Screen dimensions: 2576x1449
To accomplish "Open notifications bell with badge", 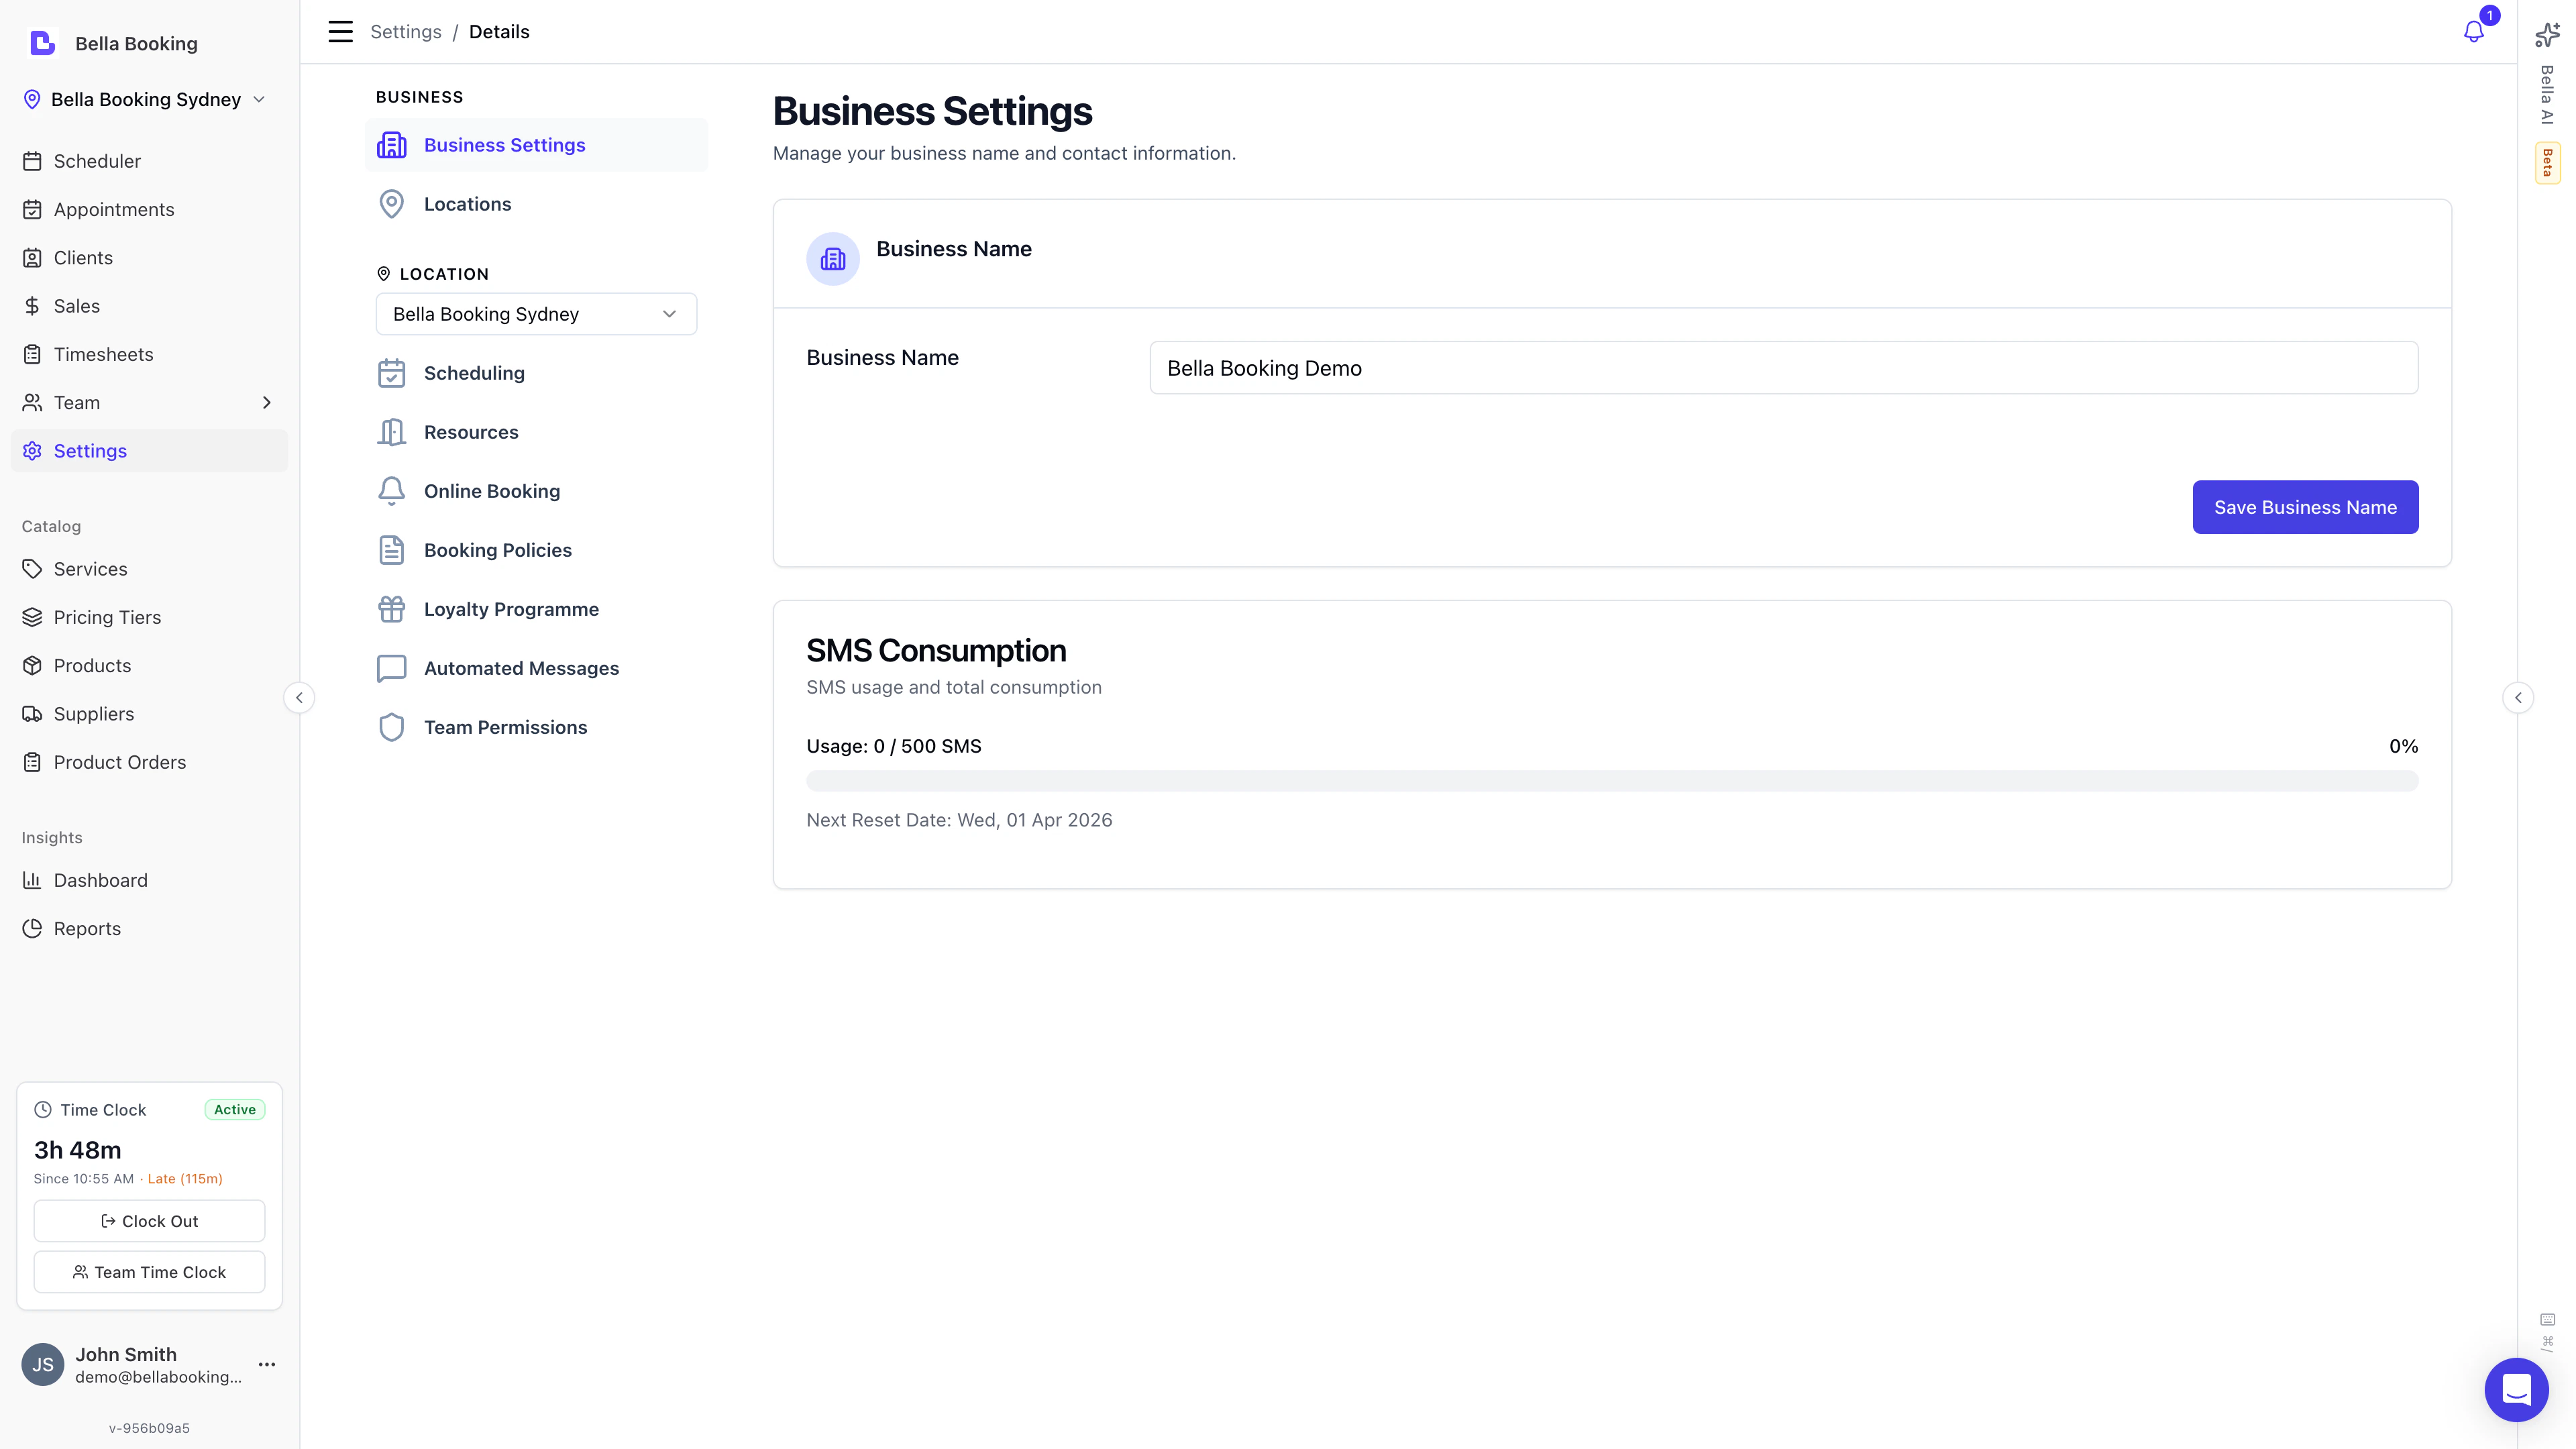I will tap(2473, 31).
